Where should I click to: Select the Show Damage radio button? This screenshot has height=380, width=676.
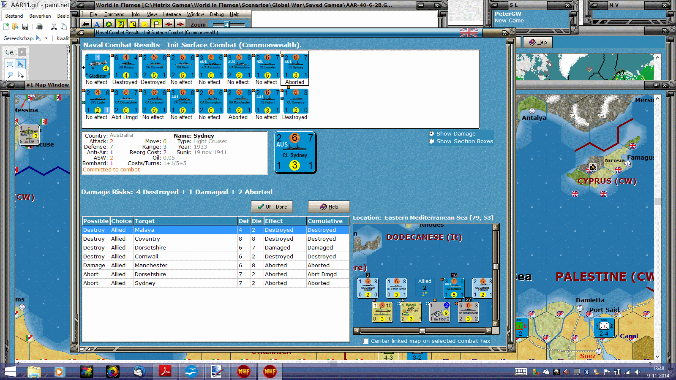click(432, 134)
